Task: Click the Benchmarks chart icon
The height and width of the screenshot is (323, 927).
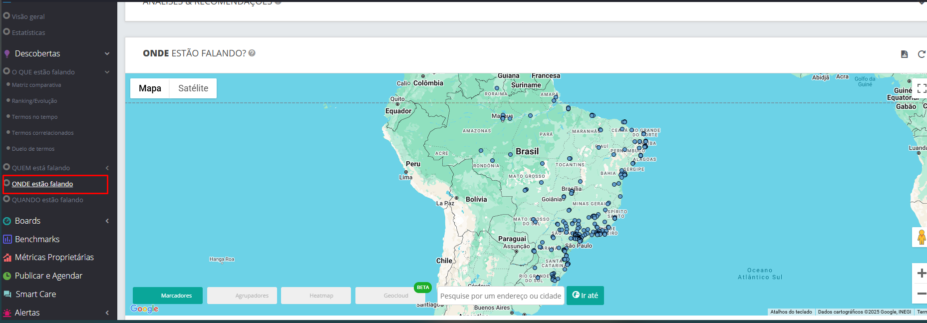Action: [x=7, y=239]
